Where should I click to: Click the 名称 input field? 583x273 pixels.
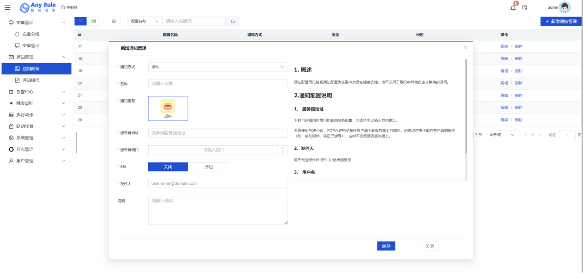[x=218, y=84]
